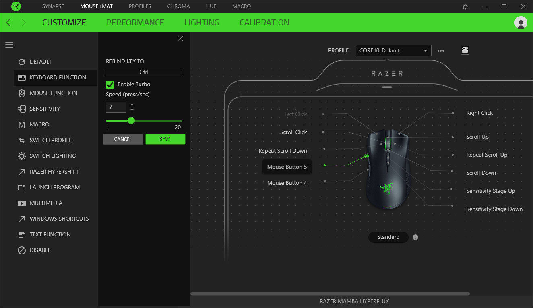The height and width of the screenshot is (308, 533).
Task: Increase the turbo speed with the up arrow
Action: [132, 105]
